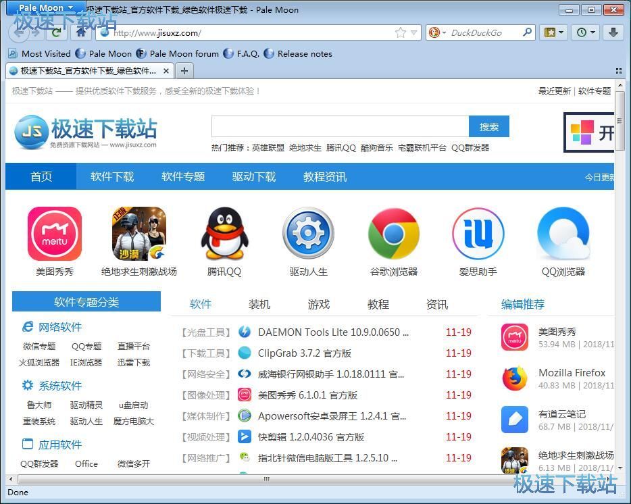Click the DuckDuckGo search magnifier
Image resolution: width=631 pixels, height=504 pixels.
point(527,32)
